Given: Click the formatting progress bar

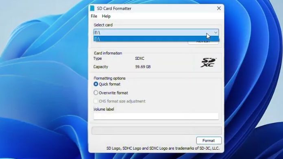Looking at the screenshot, I should coord(157,131).
